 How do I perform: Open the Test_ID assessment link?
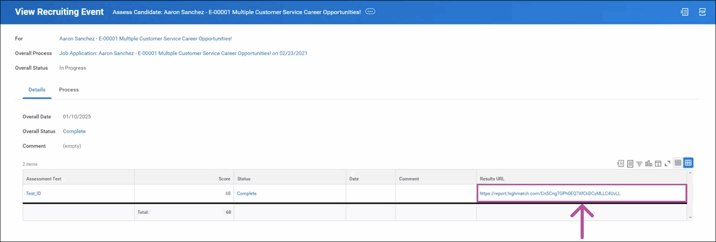[x=34, y=193]
